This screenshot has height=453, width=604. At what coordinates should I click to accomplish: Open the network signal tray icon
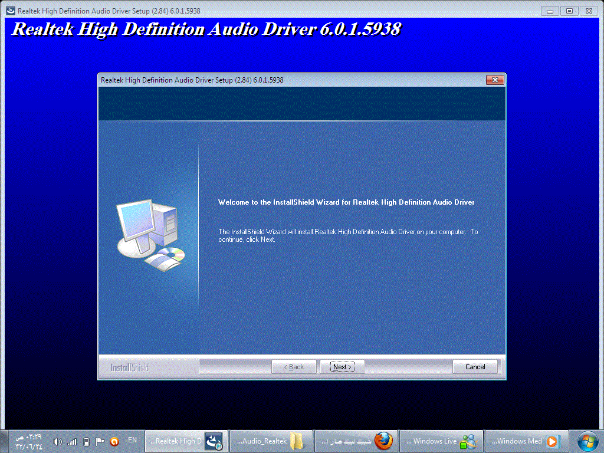click(x=72, y=442)
